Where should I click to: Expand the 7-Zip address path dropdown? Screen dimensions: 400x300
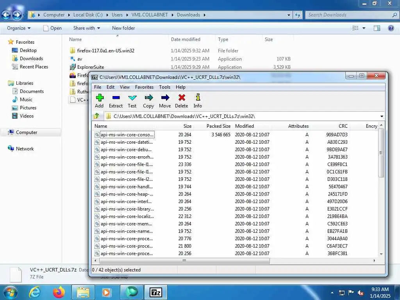pyautogui.click(x=382, y=116)
